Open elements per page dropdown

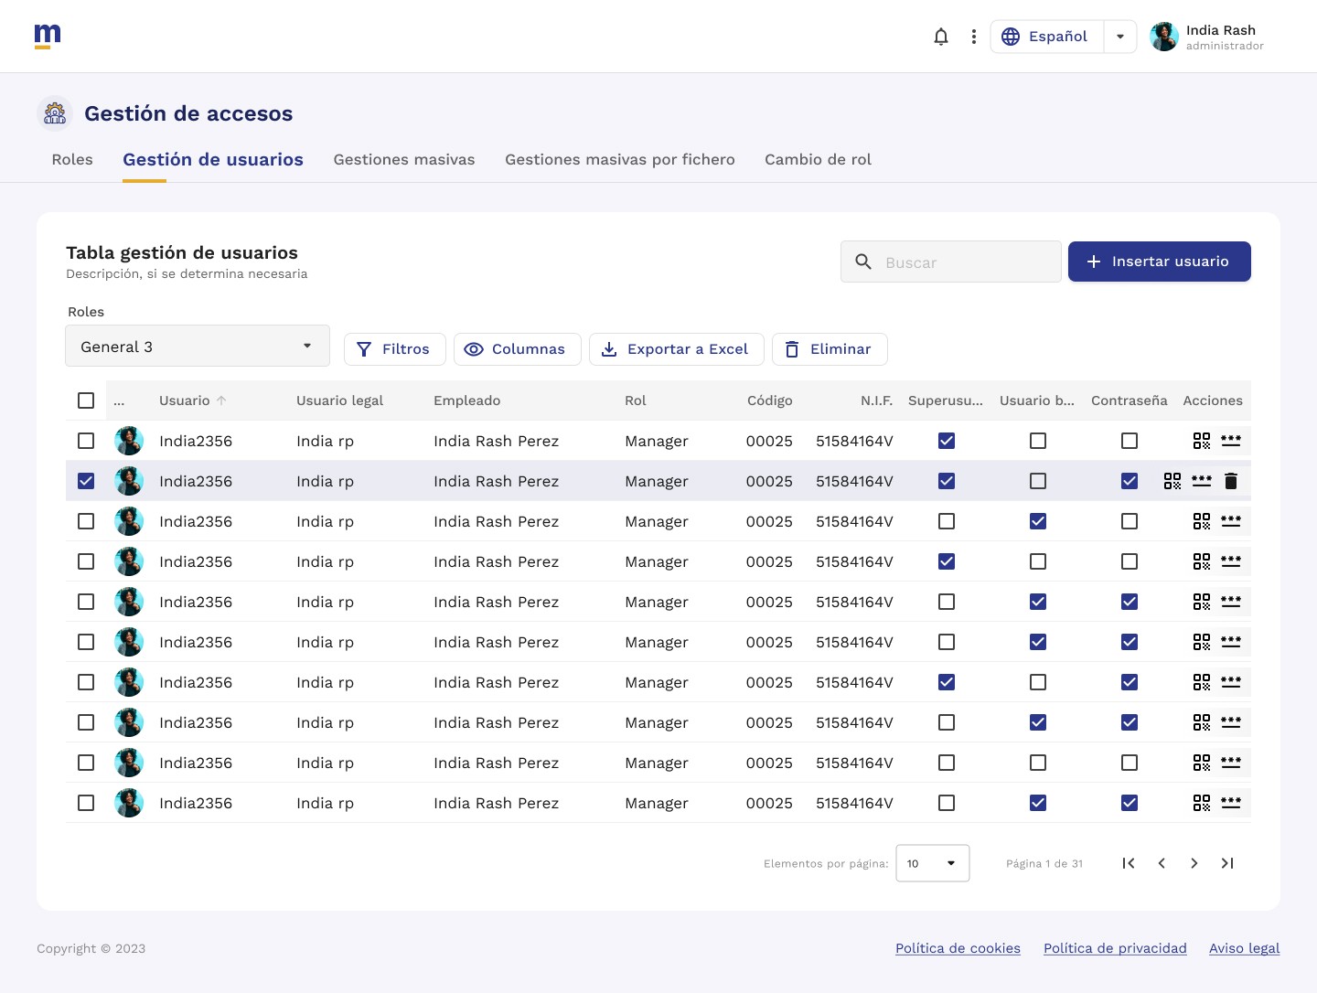tap(933, 863)
